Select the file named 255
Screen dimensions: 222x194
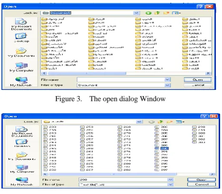[87, 133]
